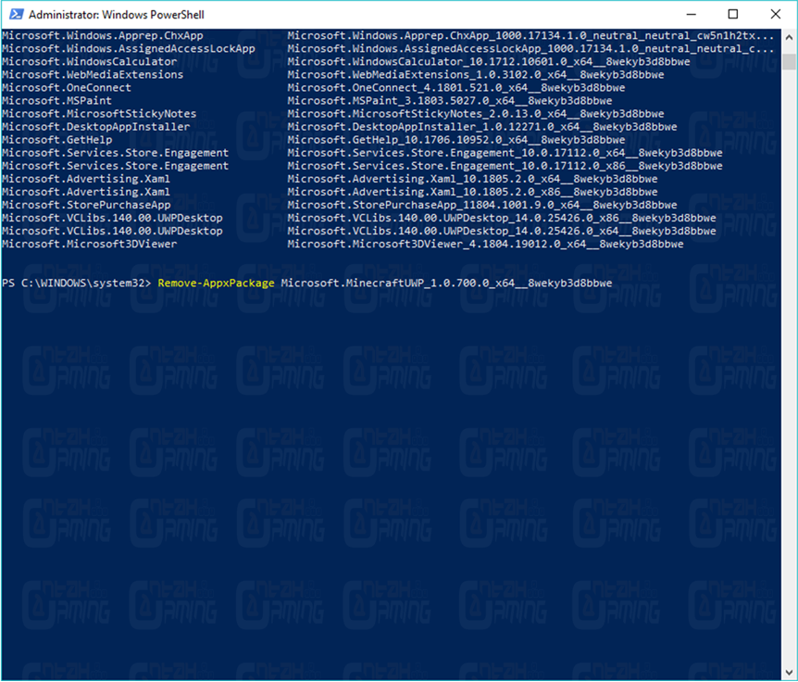This screenshot has height=682, width=798.
Task: Click full name Microsoft.VCLibs.140.00.UWPDesktop_14.0.25426.0_x86
Action: 501,218
